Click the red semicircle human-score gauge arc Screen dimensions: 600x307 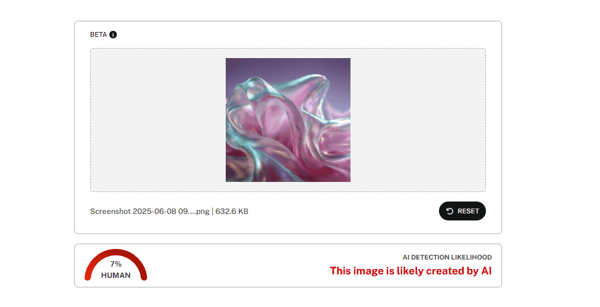click(x=116, y=252)
